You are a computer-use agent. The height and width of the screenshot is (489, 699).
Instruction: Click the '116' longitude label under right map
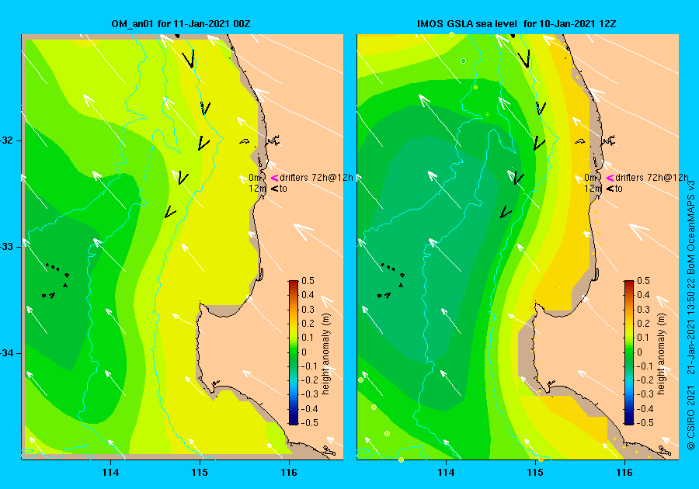(x=624, y=473)
